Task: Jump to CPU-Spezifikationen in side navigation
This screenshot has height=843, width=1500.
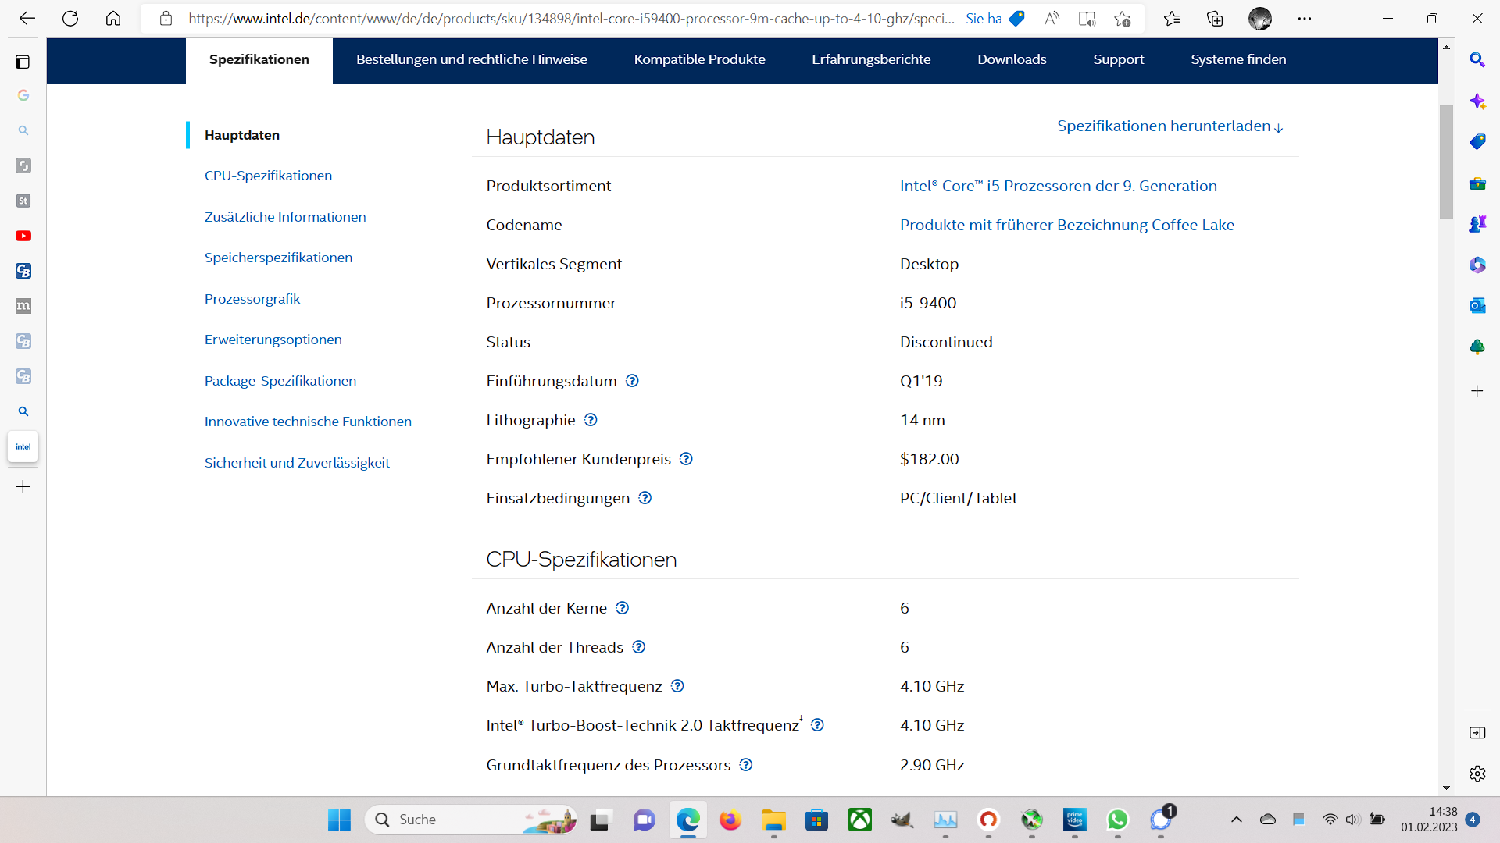Action: [x=268, y=176]
